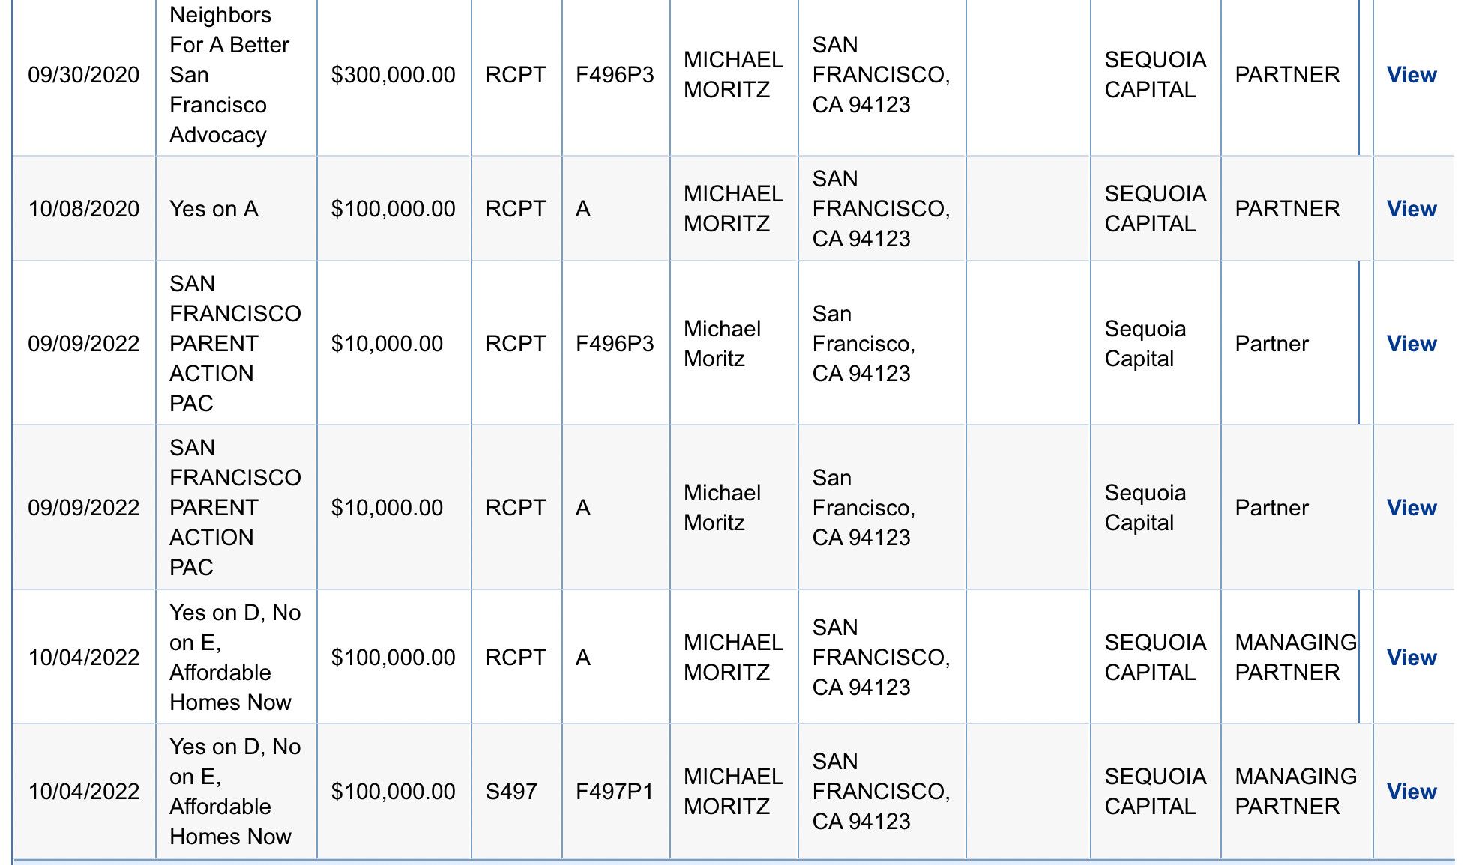The image size is (1464, 865).
Task: Select the F497P1 schedule cell
Action: coord(615,792)
